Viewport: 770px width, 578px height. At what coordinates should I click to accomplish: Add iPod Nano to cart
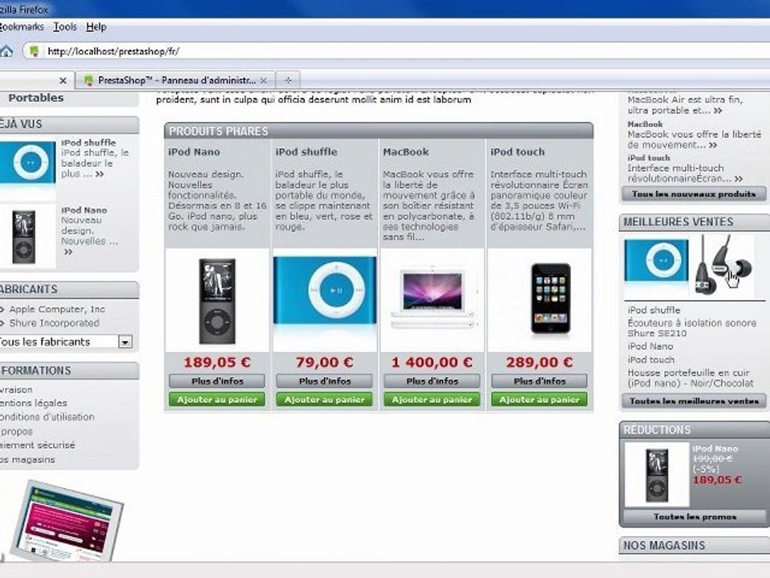coord(217,400)
